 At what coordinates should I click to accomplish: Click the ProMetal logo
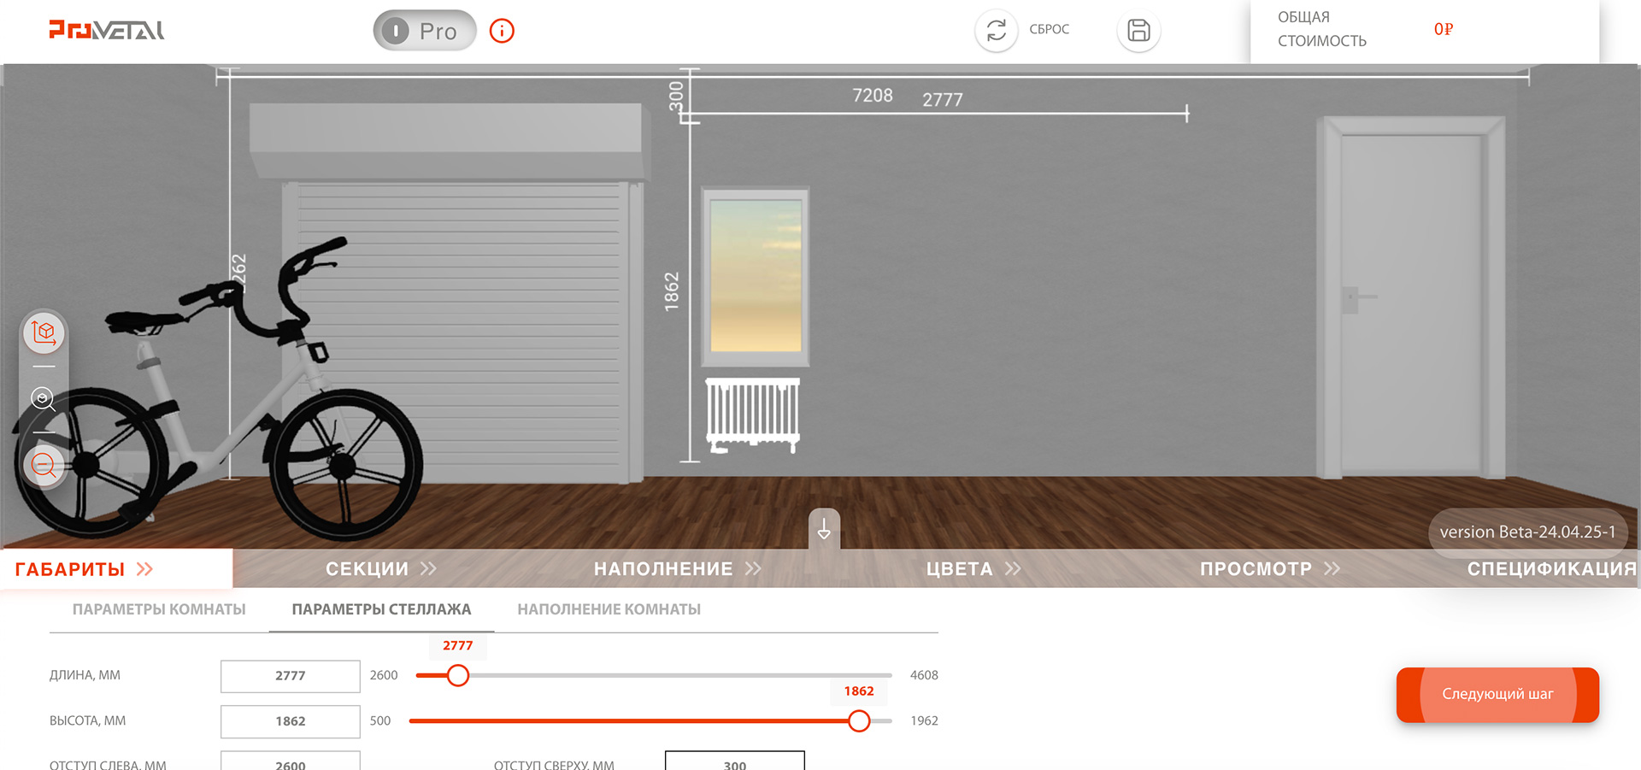107,30
